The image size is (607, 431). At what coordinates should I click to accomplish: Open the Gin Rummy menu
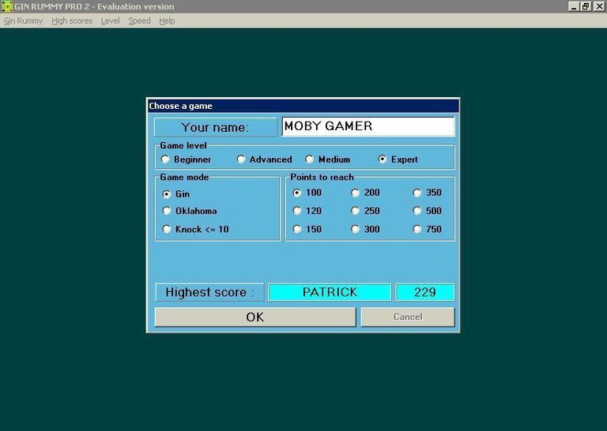[24, 21]
